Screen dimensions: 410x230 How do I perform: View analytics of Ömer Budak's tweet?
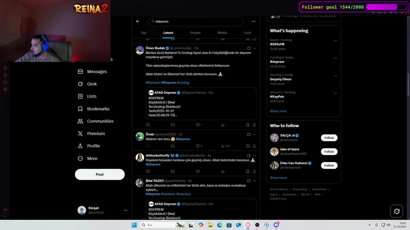(223, 125)
